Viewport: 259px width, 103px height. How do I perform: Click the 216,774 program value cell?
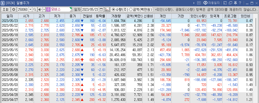click(x=230, y=35)
